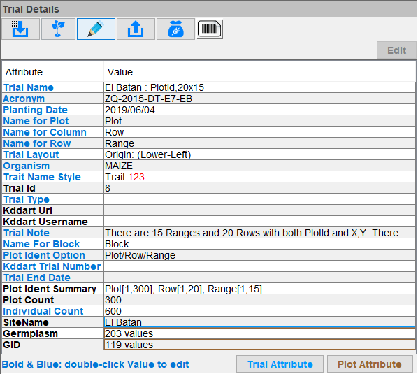This screenshot has width=418, height=374.
Task: Click the seedling plant icon
Action: pos(59,29)
